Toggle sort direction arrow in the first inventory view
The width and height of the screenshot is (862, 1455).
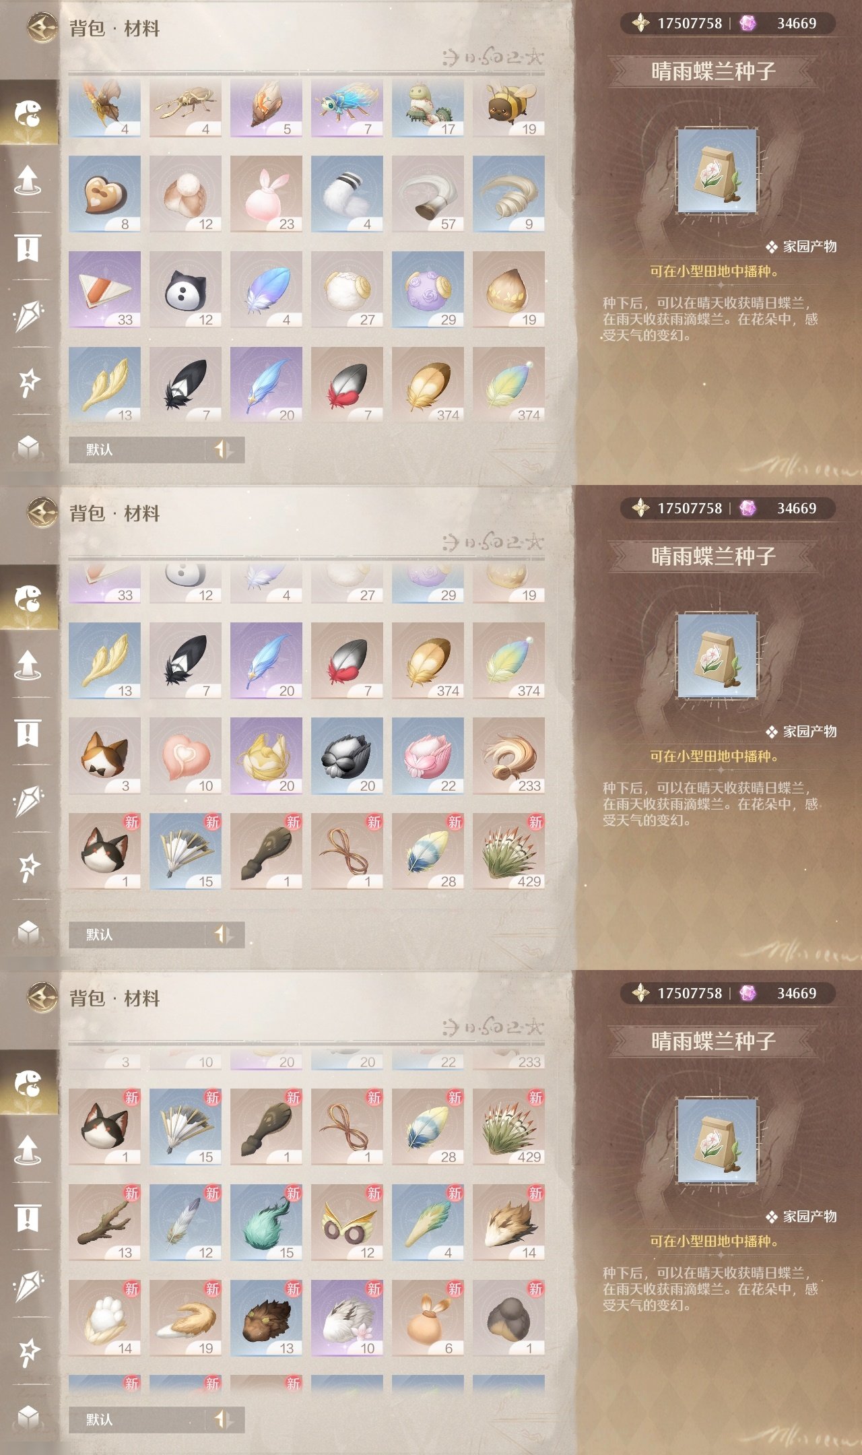pyautogui.click(x=223, y=449)
